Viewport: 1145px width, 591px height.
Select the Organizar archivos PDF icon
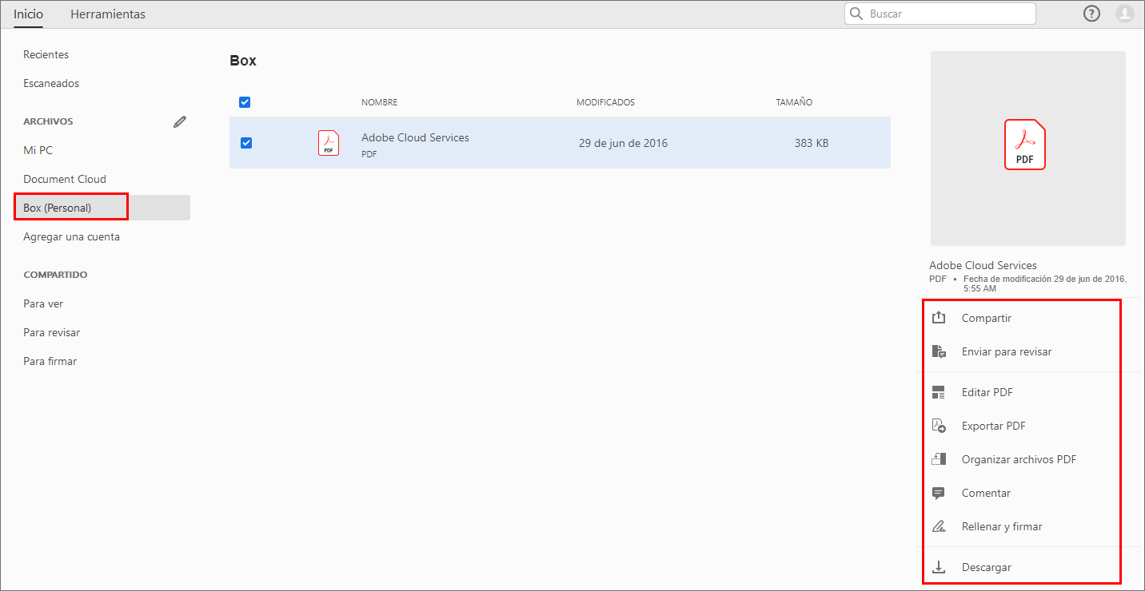(938, 459)
